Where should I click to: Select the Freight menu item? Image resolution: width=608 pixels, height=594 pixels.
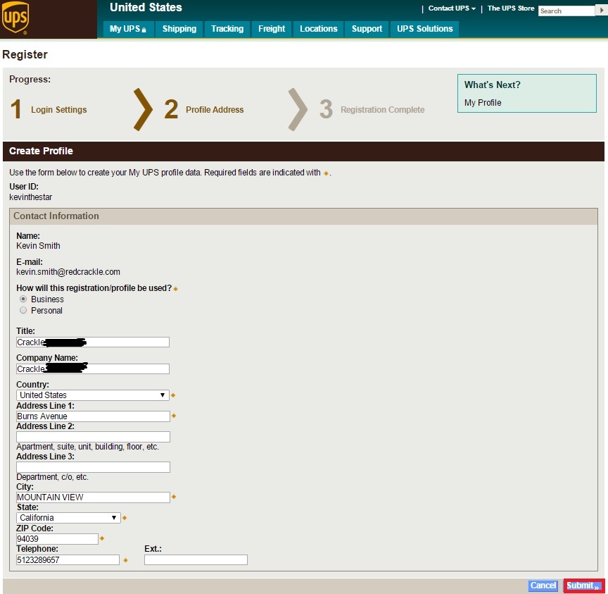coord(271,29)
